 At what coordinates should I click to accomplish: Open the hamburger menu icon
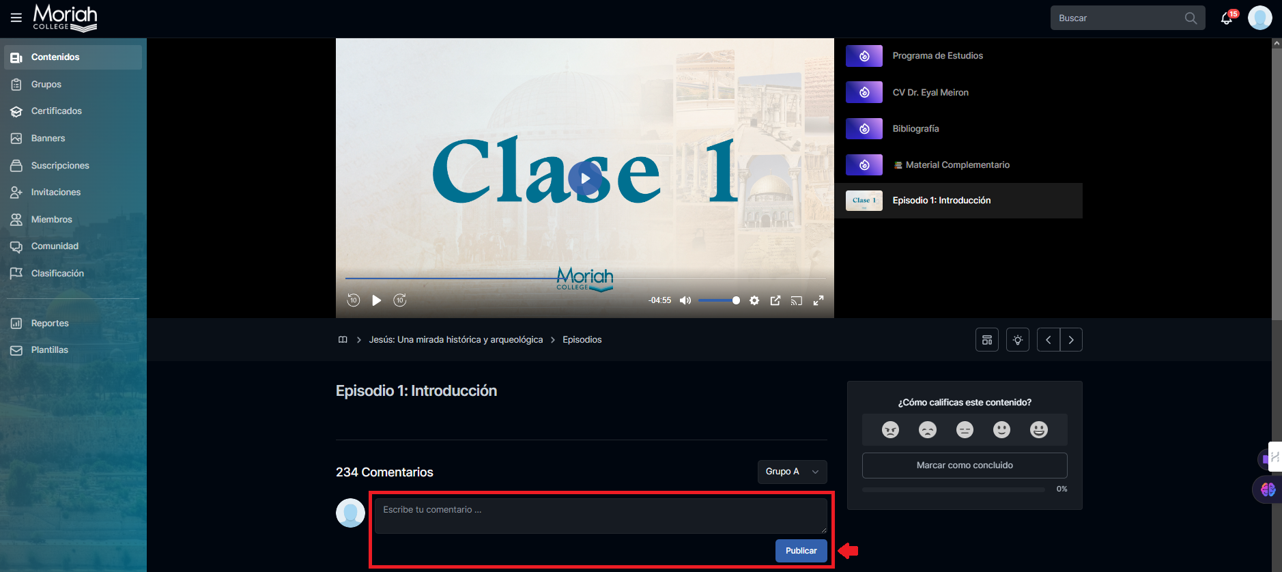click(16, 18)
